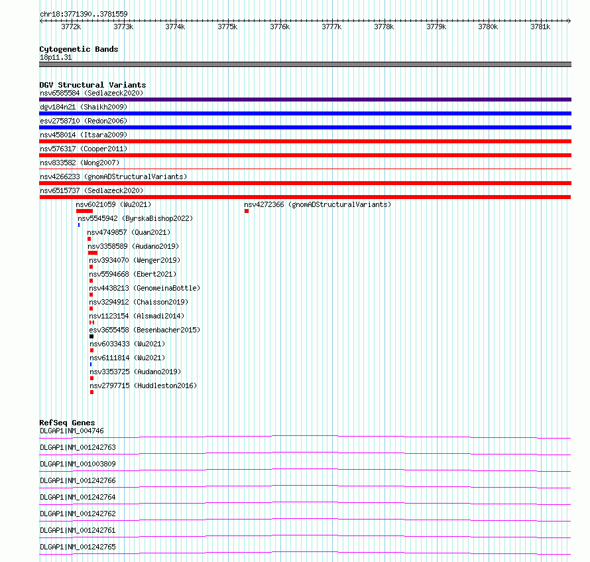Open nsv6515737 (Sedlazeck2020) variant label

(x=91, y=190)
